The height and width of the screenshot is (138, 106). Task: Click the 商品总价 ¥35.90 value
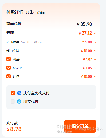[84, 24]
